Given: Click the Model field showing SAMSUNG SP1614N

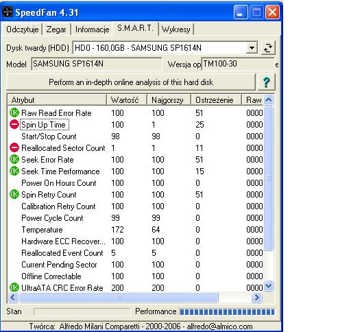Looking at the screenshot, I should pos(97,64).
